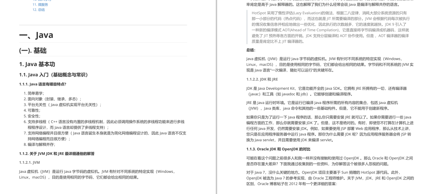Click paragraph starting 'JRE 是 Java 运行时环境'

click(x=322, y=105)
